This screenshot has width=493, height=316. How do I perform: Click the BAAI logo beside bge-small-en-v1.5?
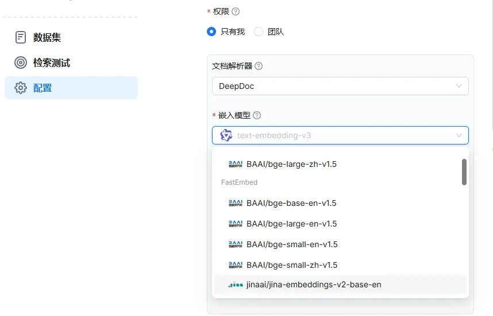[x=236, y=244]
